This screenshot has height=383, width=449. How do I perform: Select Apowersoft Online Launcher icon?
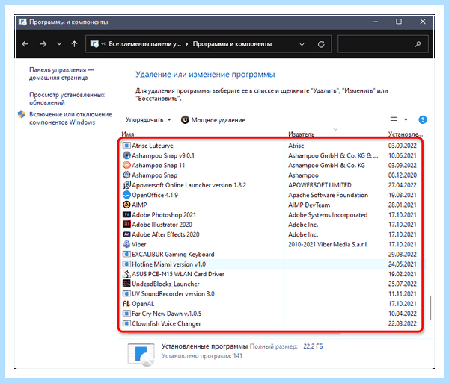[x=126, y=185]
